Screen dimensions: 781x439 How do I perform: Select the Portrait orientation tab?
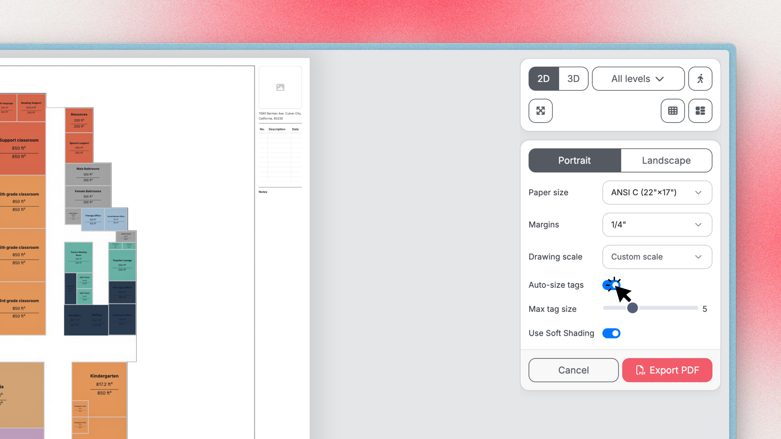[574, 160]
